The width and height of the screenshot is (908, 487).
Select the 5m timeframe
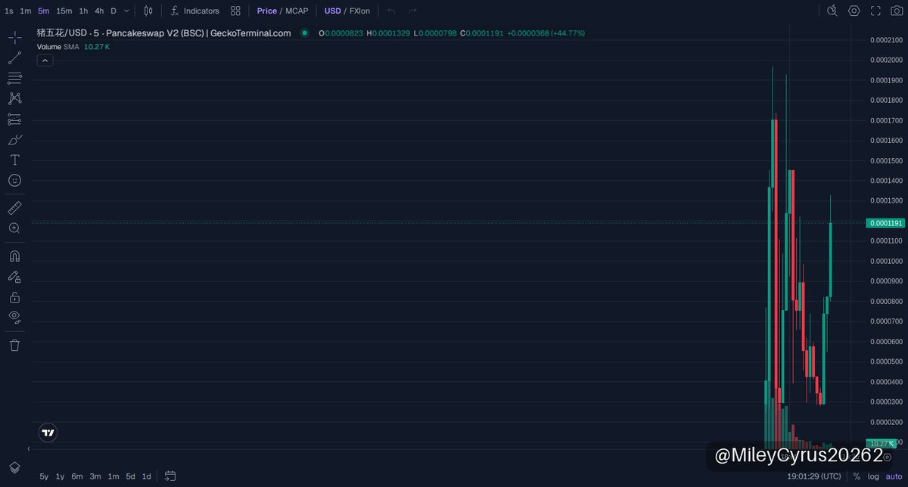pyautogui.click(x=43, y=11)
